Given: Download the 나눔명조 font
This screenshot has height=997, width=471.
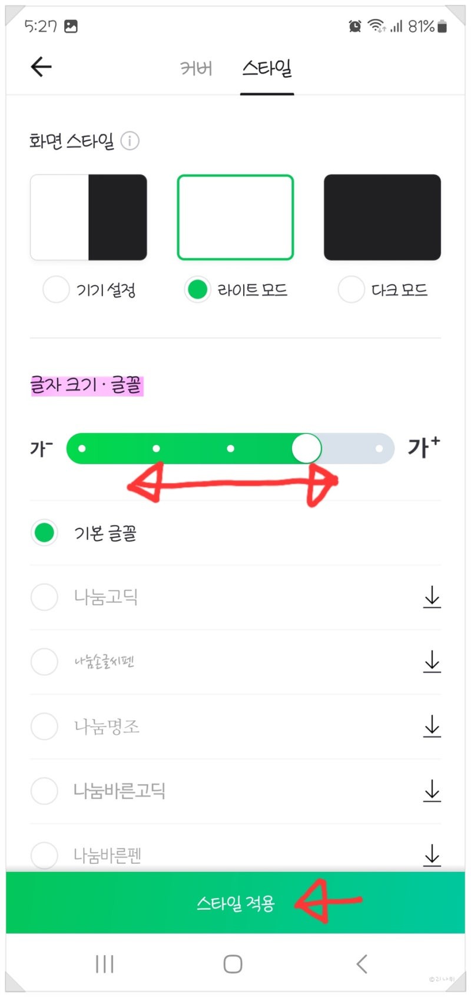Looking at the screenshot, I should (432, 727).
